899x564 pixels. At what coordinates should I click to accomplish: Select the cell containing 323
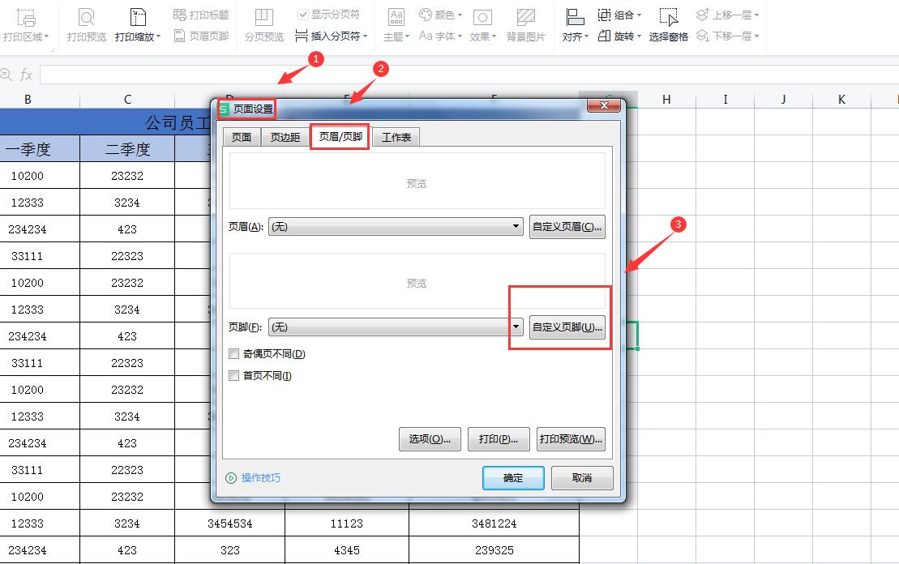[x=230, y=550]
